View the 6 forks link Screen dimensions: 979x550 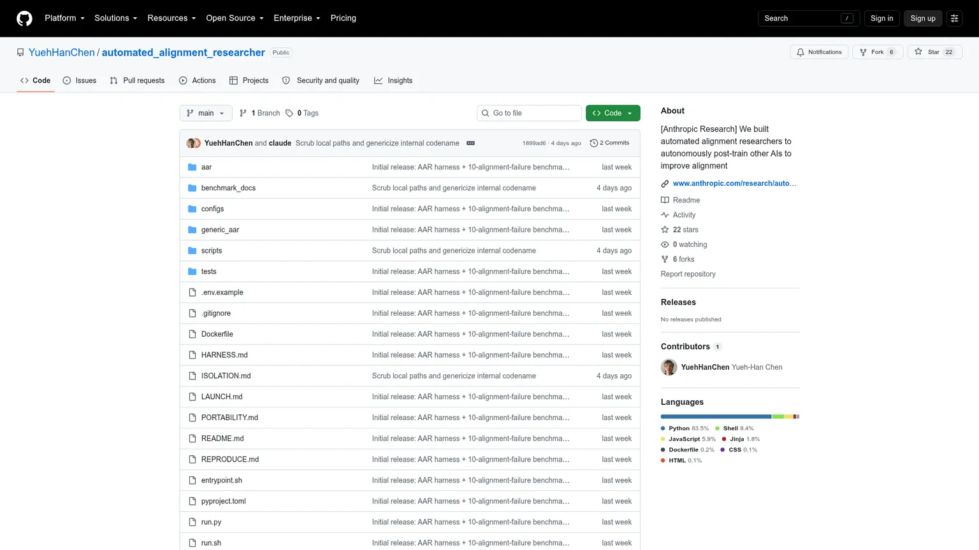[678, 260]
